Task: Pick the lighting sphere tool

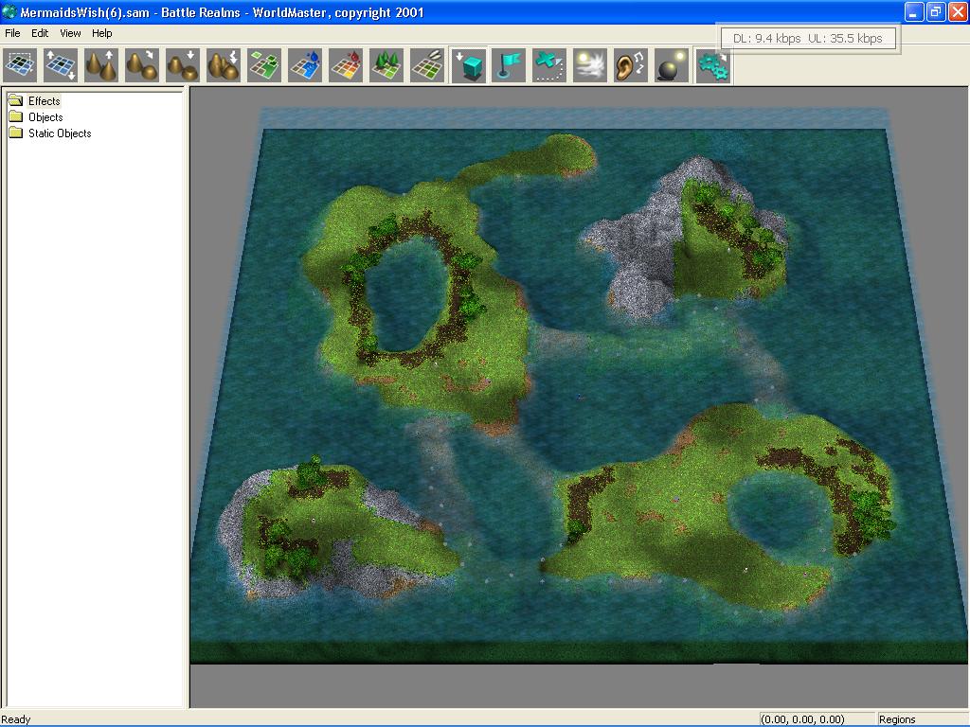Action: pos(672,65)
